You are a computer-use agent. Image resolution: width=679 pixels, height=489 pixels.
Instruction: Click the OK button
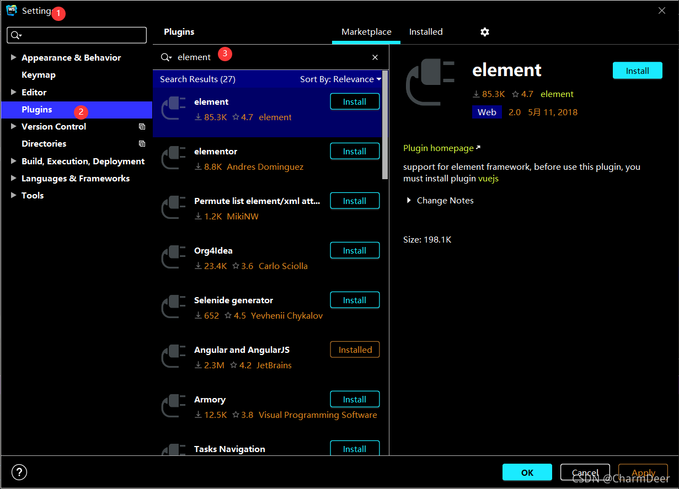[527, 472]
